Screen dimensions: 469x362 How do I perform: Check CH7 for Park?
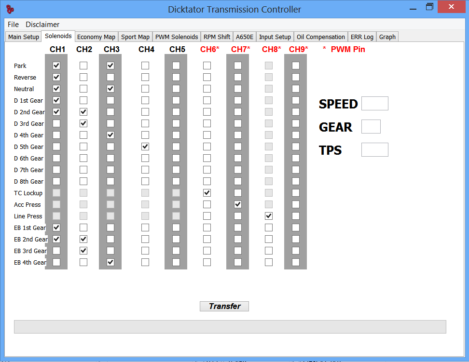pos(238,66)
